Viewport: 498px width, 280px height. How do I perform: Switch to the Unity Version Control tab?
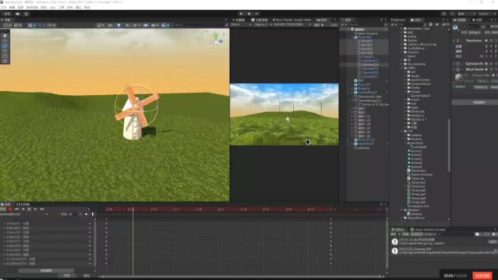(430, 229)
